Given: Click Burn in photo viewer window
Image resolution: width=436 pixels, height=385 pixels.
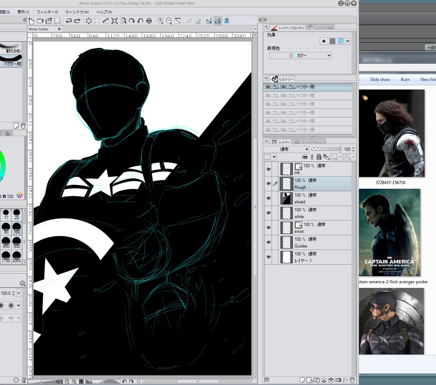Looking at the screenshot, I should click(405, 80).
